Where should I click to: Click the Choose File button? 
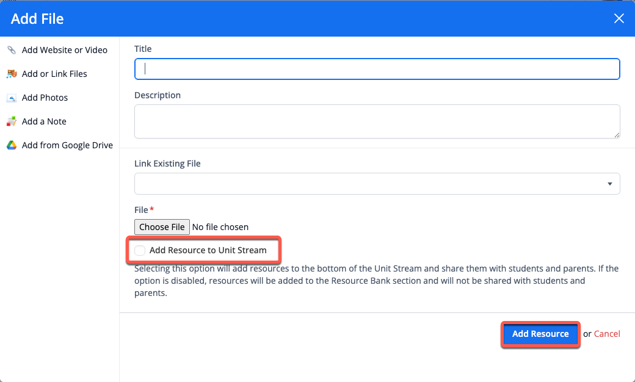(x=162, y=227)
